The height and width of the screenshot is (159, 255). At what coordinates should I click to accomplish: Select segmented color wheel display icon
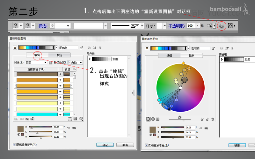pos(153,119)
